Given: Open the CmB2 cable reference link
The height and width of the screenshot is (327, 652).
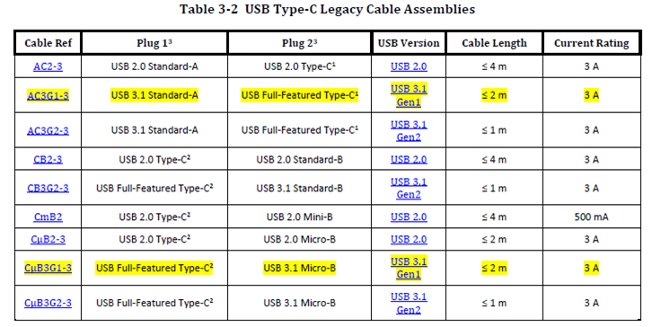Looking at the screenshot, I should point(48,217).
